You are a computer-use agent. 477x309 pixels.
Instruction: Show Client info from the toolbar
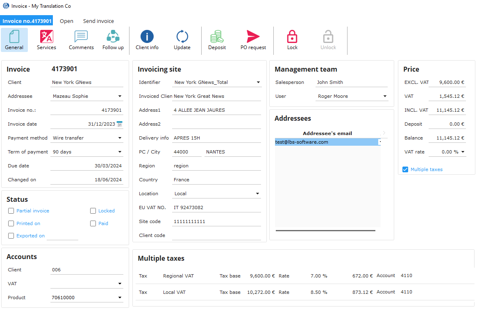[147, 40]
